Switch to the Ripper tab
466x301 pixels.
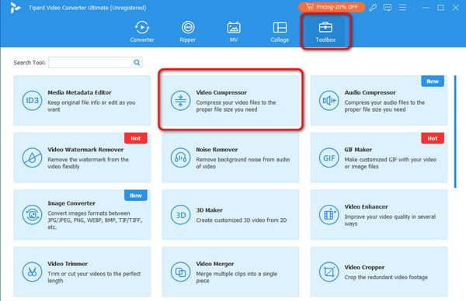coord(188,32)
